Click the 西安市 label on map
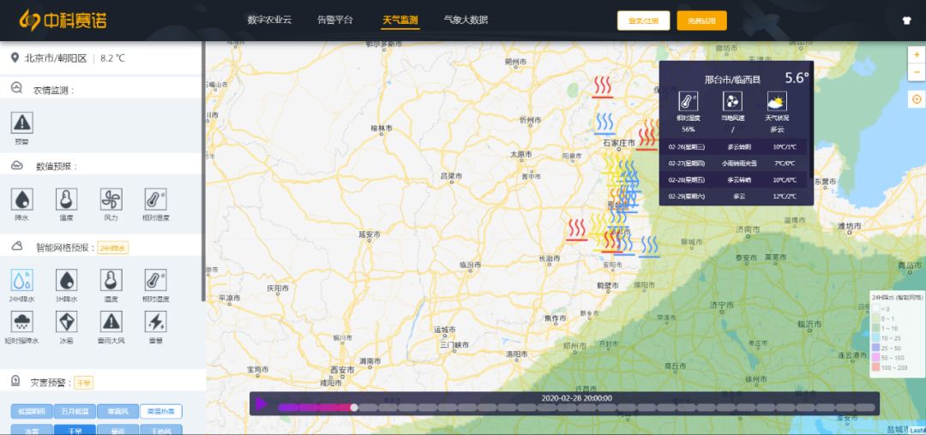This screenshot has height=435, width=926. (342, 370)
